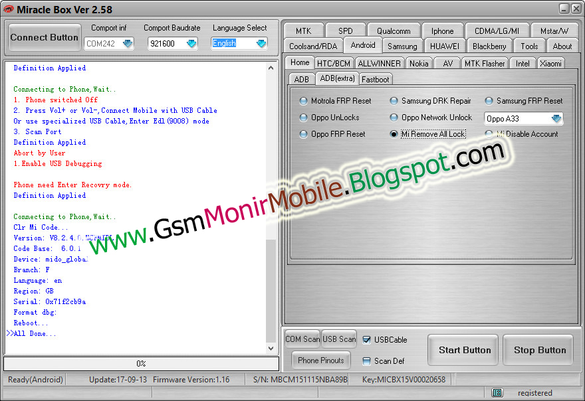The height and width of the screenshot is (401, 585).
Task: Open Comport Baudrate 921600 dropdown arrow
Action: 191,44
